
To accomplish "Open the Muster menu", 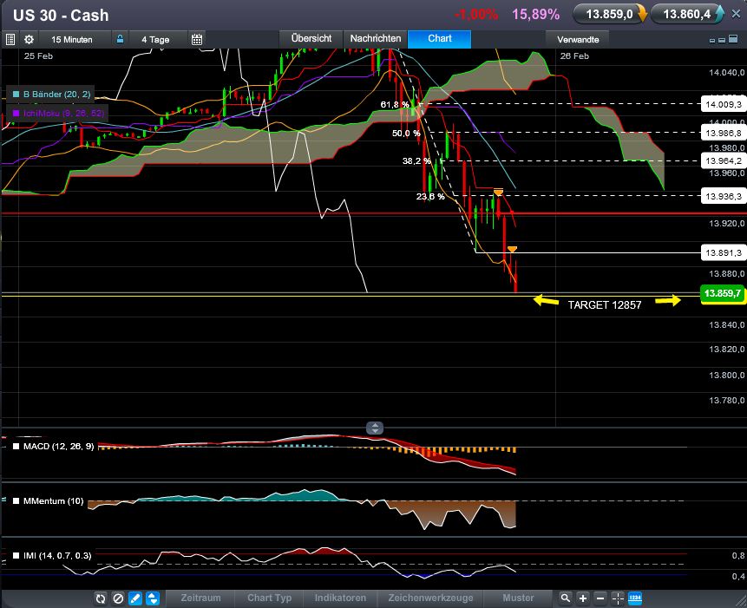I will point(518,598).
